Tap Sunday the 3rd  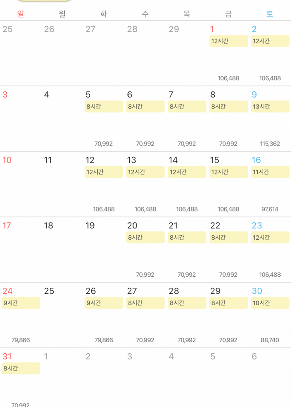[x=5, y=95]
